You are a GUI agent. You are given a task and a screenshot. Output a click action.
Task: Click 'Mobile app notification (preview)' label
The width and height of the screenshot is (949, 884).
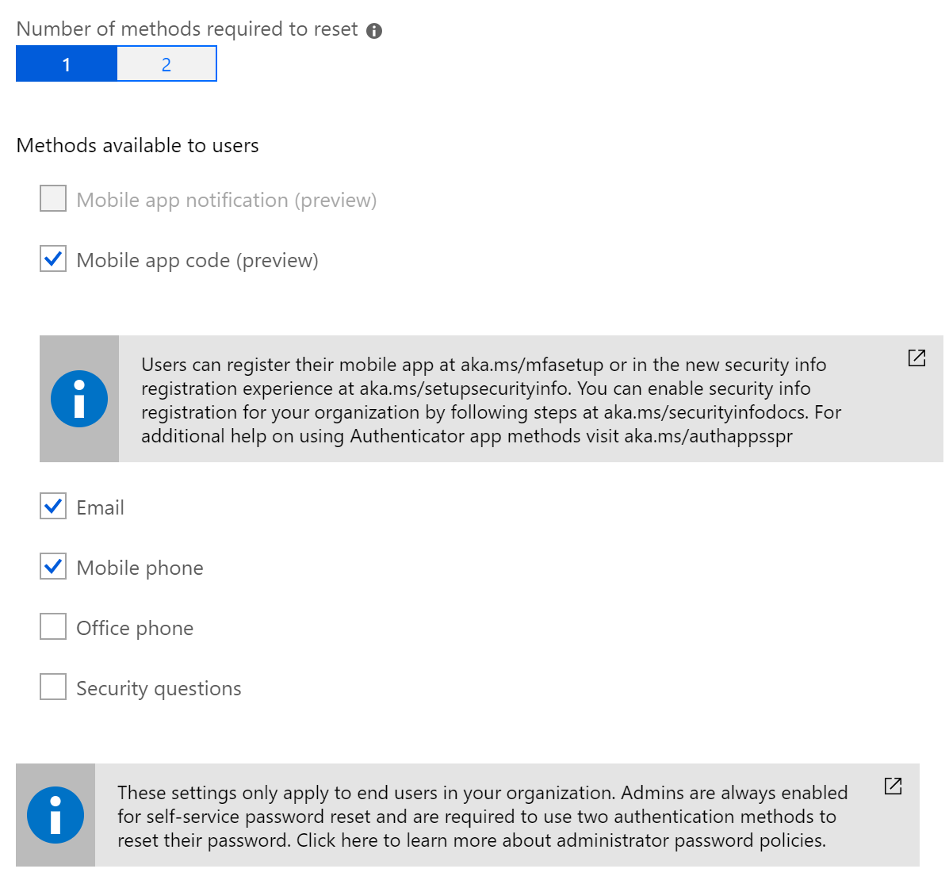click(227, 201)
